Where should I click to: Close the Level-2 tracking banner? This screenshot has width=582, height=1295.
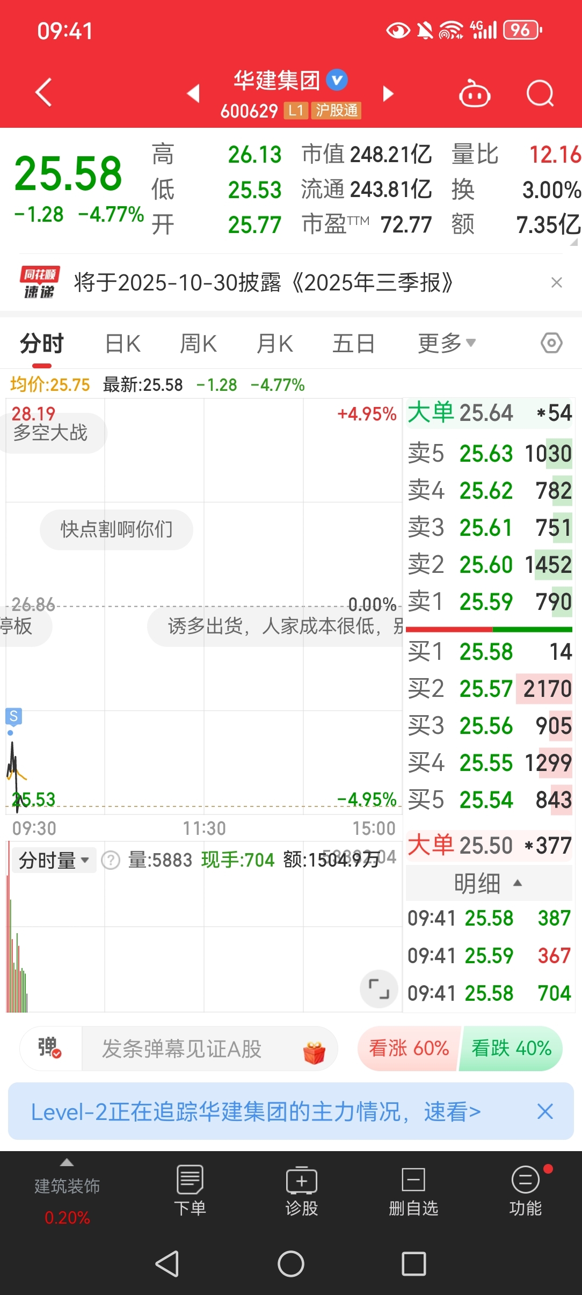(545, 1111)
